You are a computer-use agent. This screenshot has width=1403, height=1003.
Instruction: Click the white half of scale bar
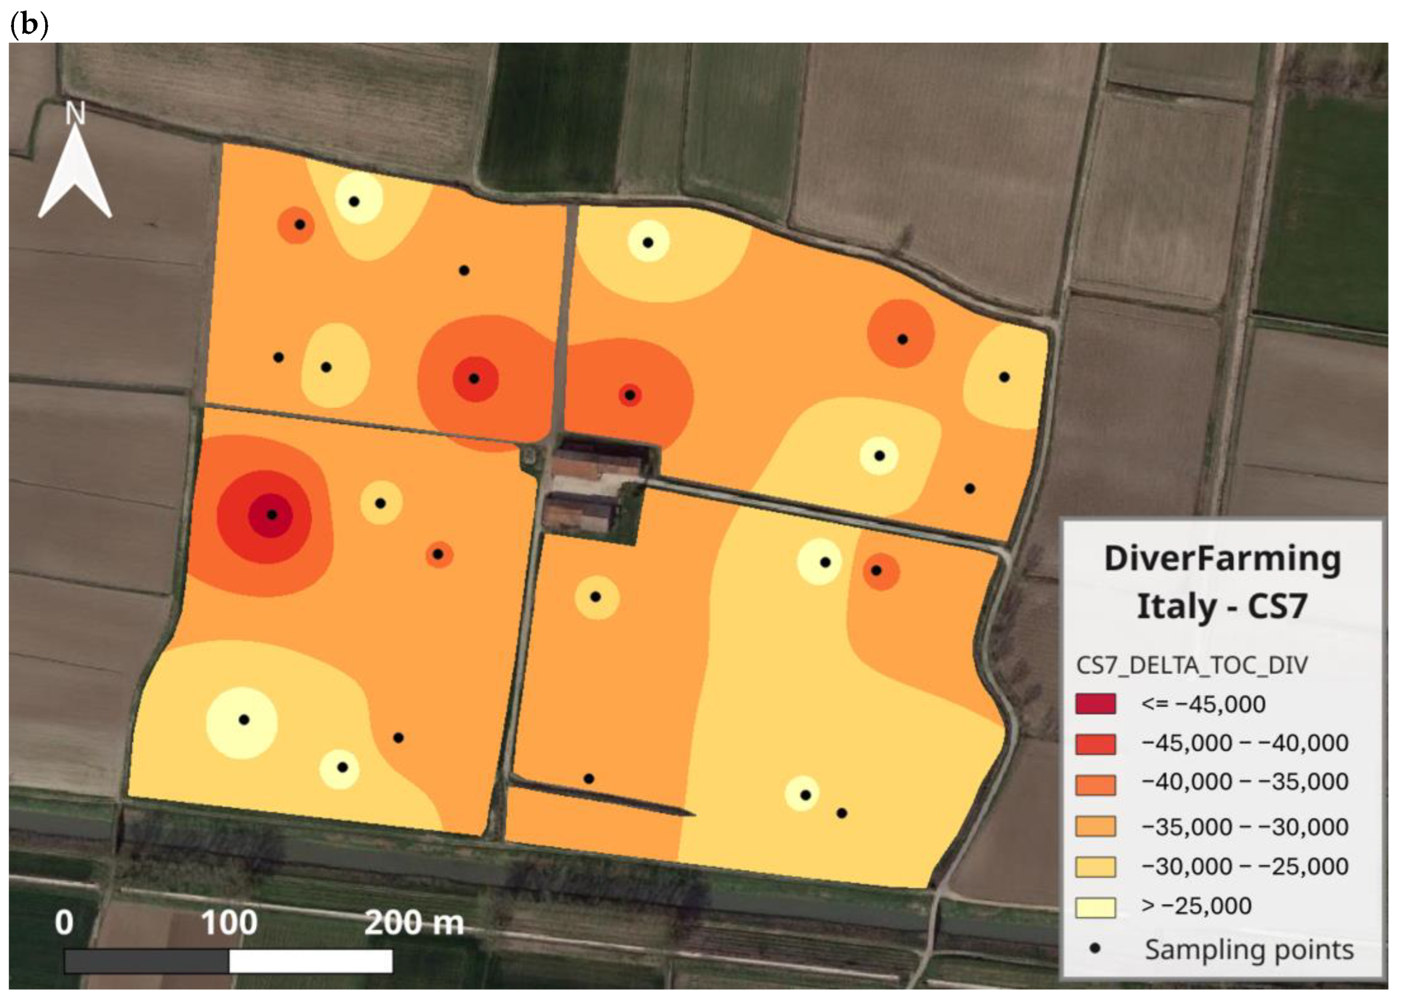(x=311, y=961)
